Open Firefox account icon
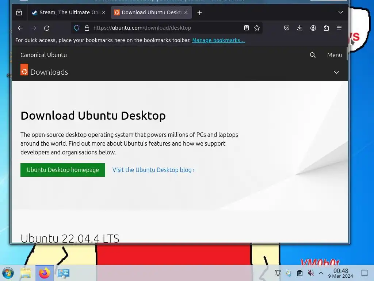 tap(313, 28)
